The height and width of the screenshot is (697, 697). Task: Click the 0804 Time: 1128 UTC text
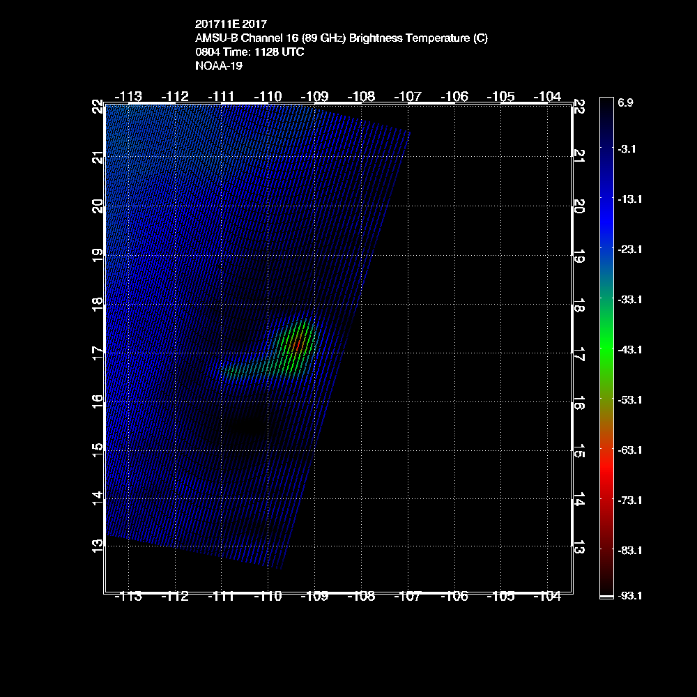250,52
